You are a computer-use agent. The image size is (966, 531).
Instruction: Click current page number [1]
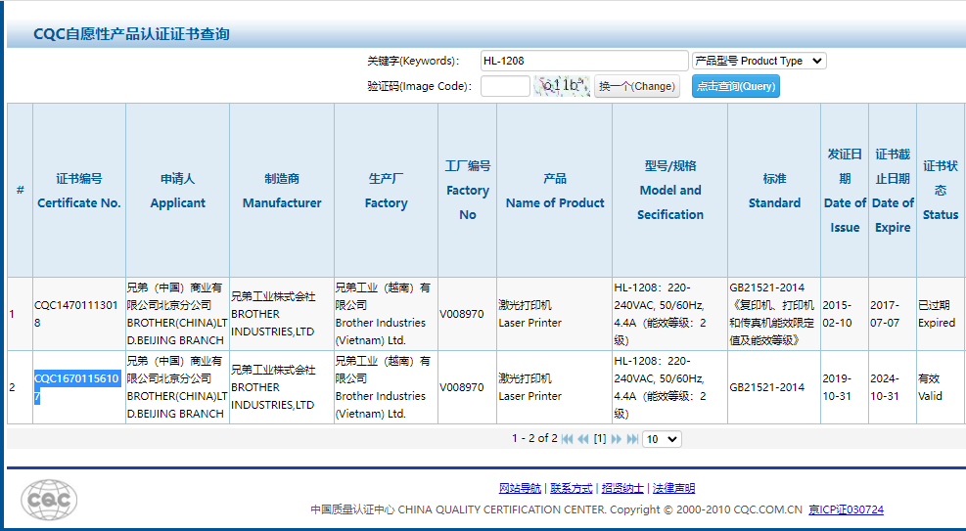pyautogui.click(x=599, y=439)
